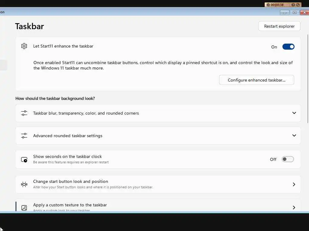309x231 pixels.
Task: Click the start button look and position icon
Action: pyautogui.click(x=24, y=184)
